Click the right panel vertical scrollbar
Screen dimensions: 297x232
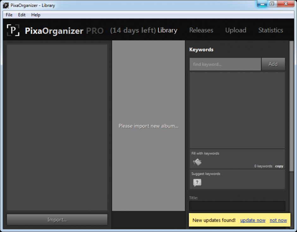(x=292, y=106)
